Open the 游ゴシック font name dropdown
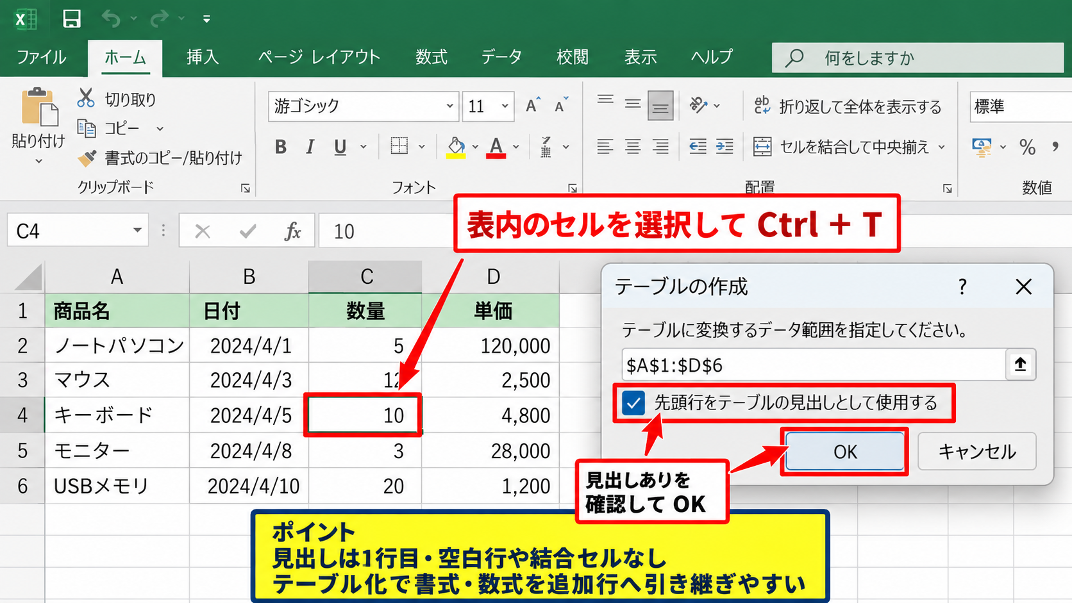 [x=449, y=106]
